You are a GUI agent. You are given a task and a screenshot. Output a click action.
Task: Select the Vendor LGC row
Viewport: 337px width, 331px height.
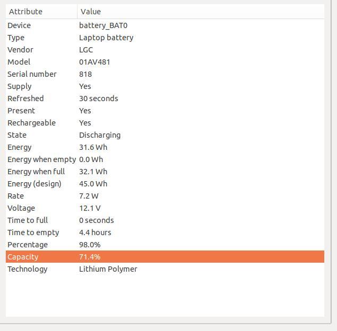[165, 50]
